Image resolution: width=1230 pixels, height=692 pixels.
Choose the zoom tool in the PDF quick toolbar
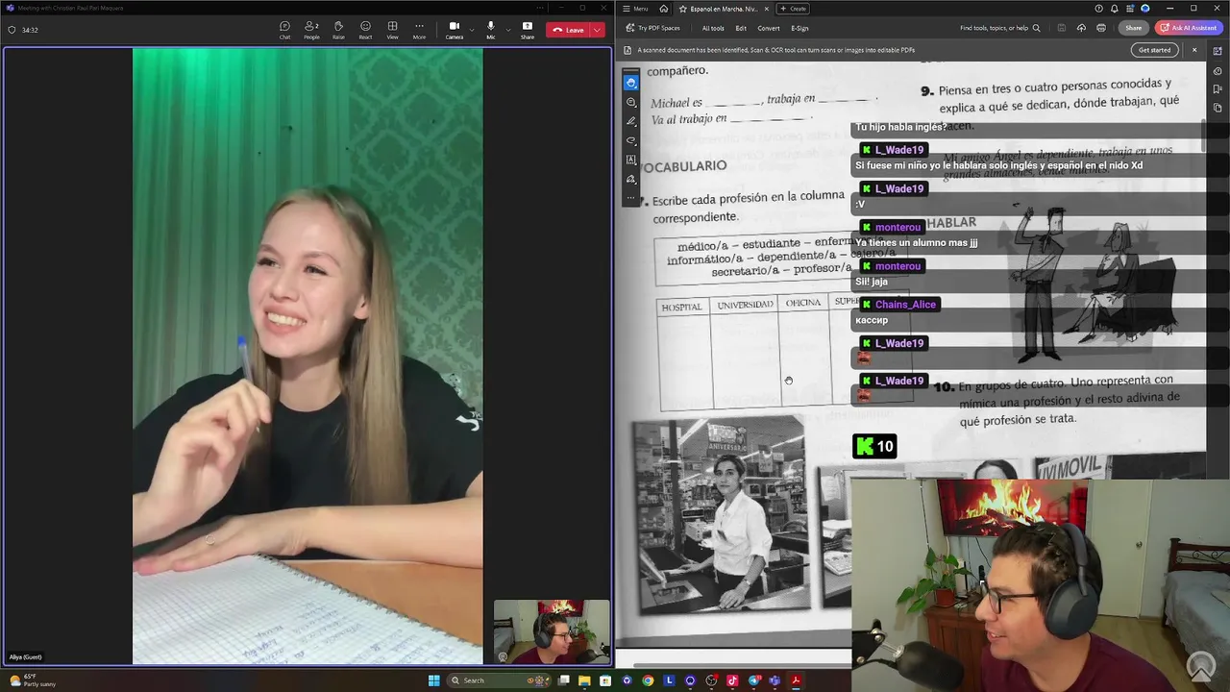(631, 102)
